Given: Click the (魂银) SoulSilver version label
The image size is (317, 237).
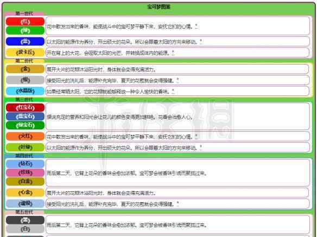Looking at the screenshot, I should point(26,203).
